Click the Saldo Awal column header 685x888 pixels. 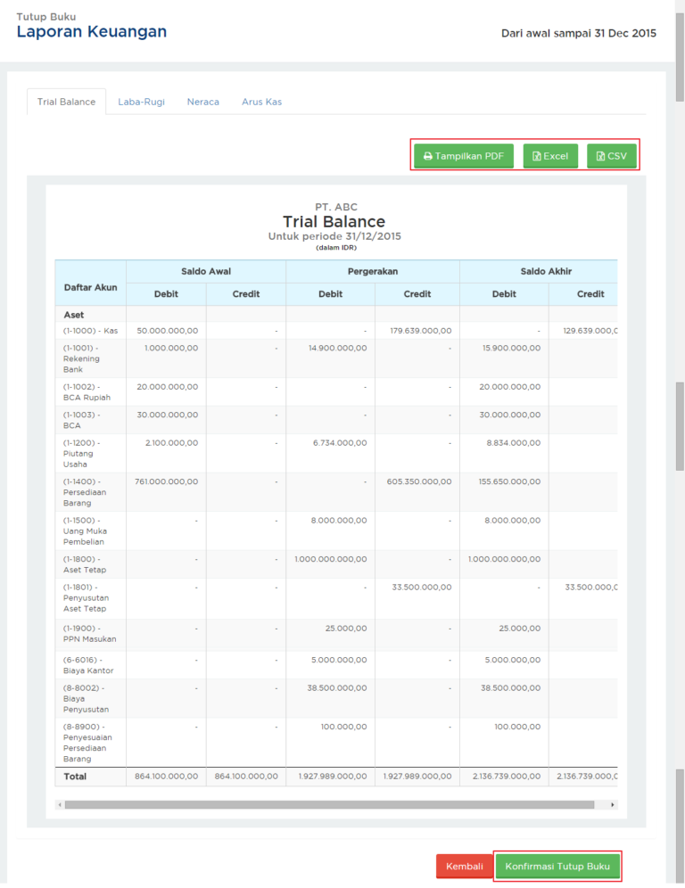(206, 271)
